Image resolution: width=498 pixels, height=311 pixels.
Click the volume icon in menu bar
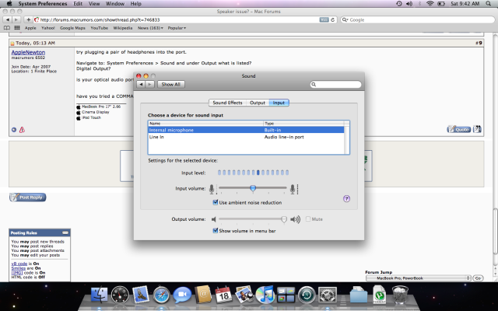pos(409,3)
